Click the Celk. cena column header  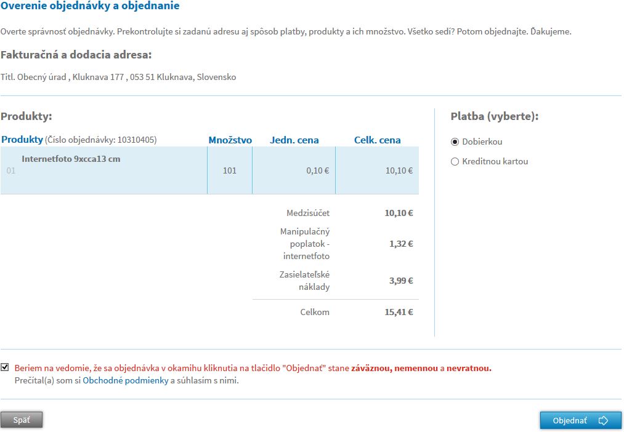point(377,140)
